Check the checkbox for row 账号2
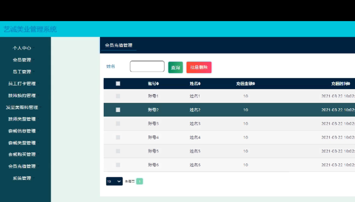 [x=118, y=110]
